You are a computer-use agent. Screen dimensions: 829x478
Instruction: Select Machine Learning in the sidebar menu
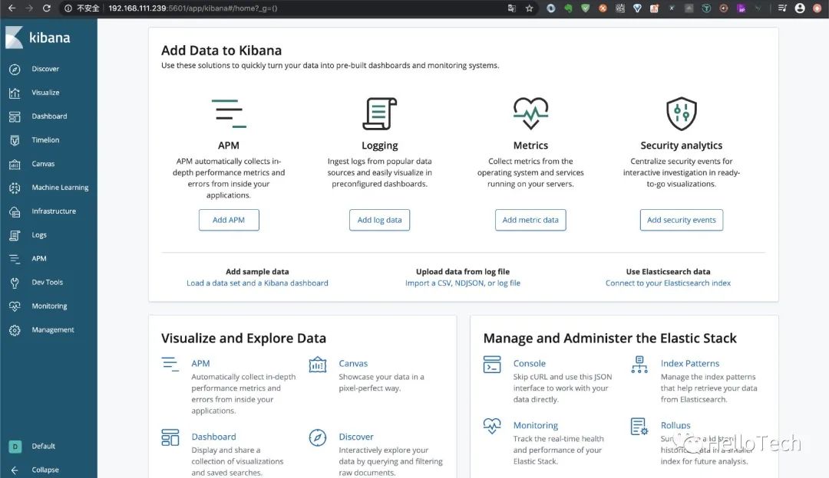[61, 188]
